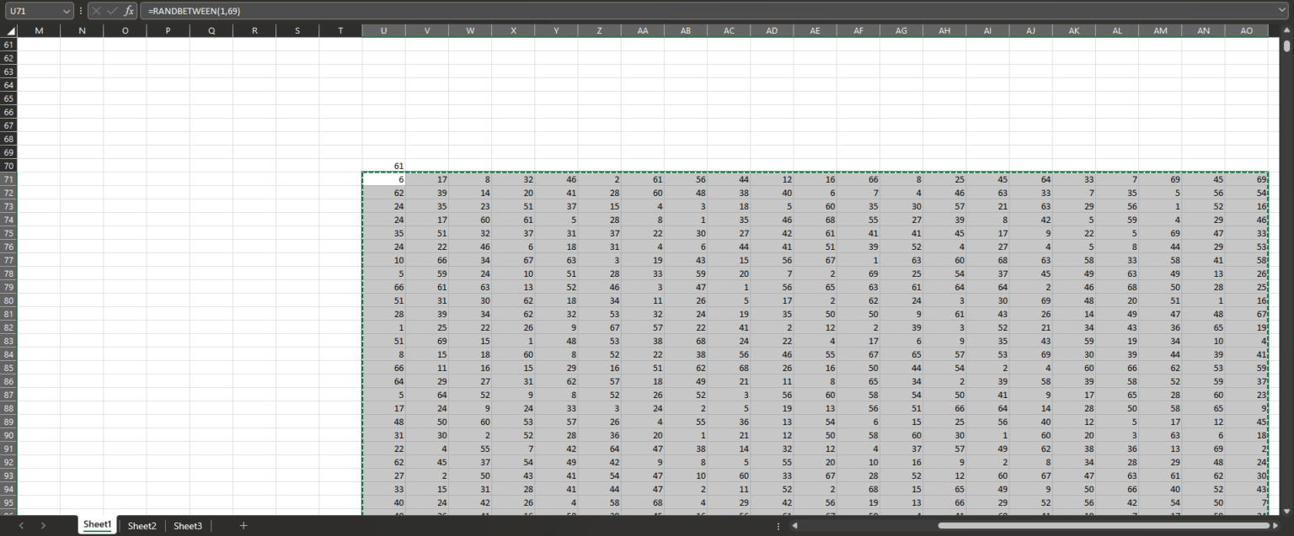
Task: Click the scroll-right arrow of the horizontal scrollbar
Action: (x=1274, y=525)
